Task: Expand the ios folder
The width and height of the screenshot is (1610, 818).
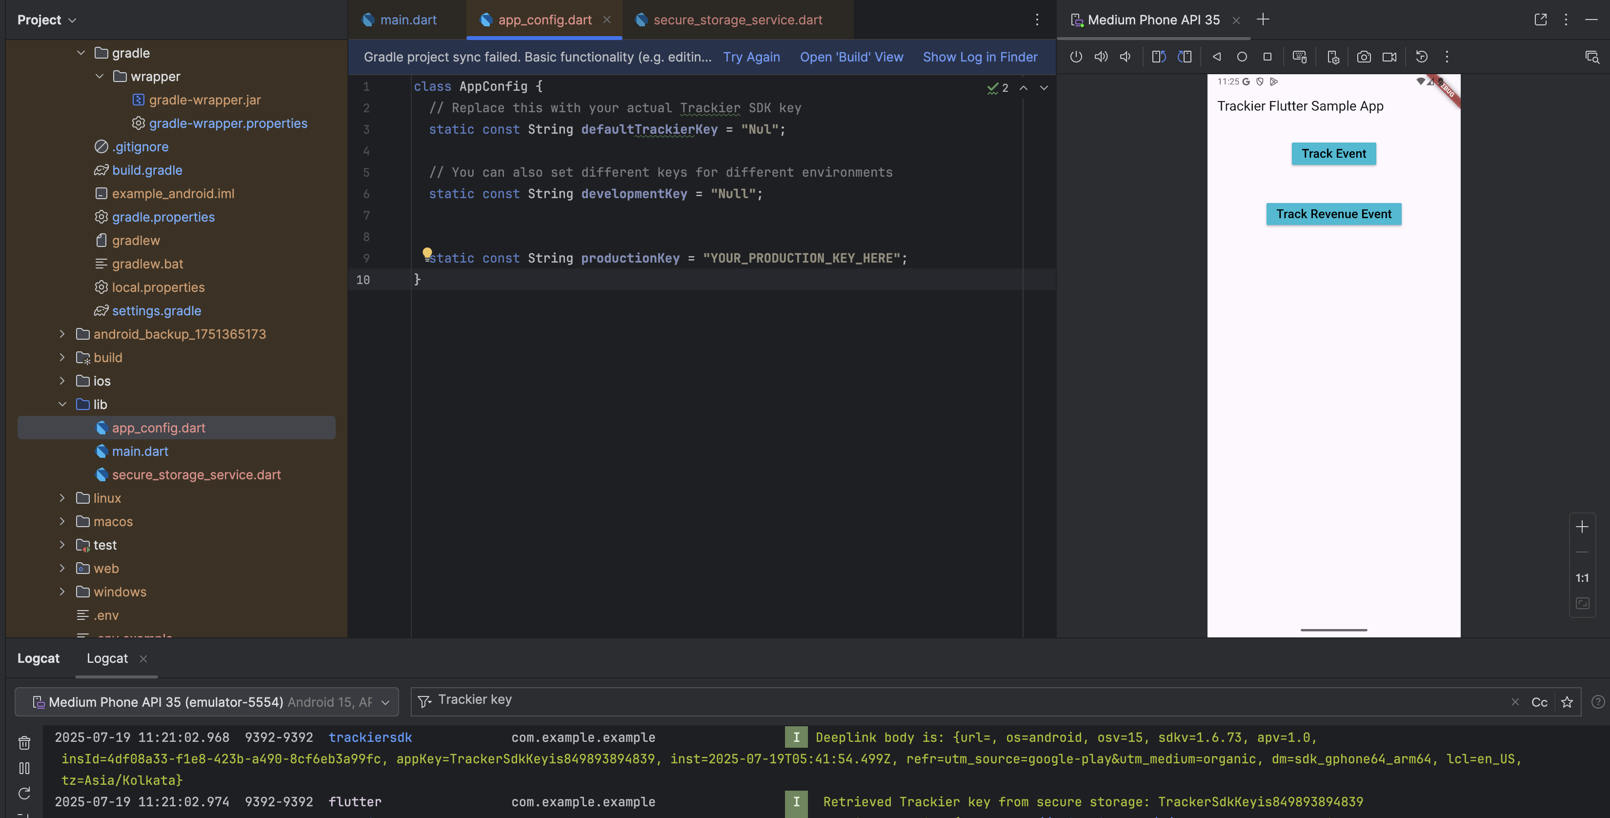Action: tap(62, 380)
